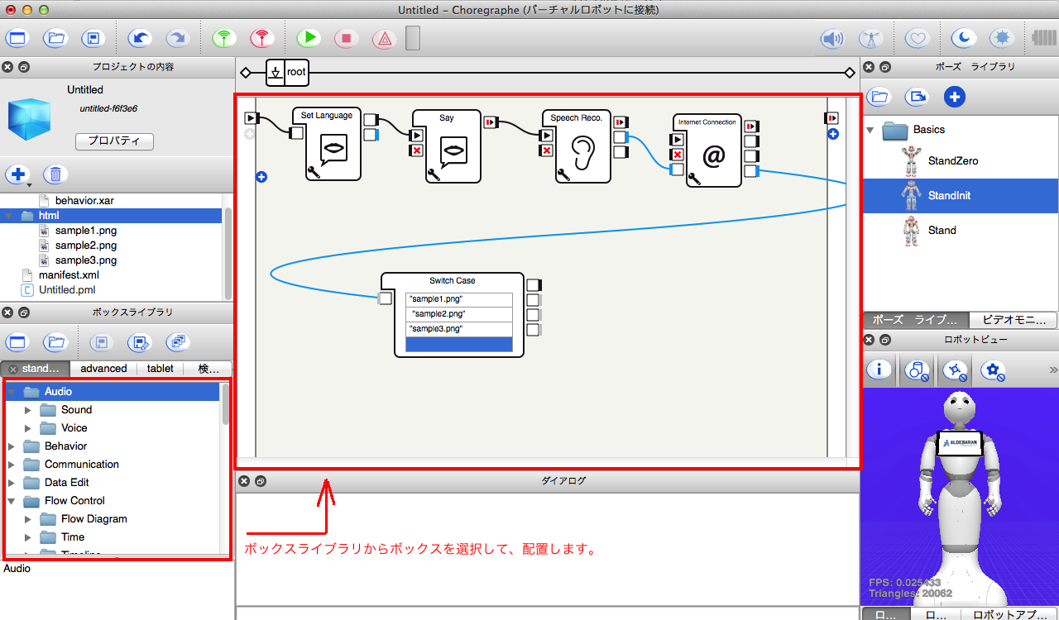
Task: Click the empty blue row in Switch Case
Action: (459, 345)
